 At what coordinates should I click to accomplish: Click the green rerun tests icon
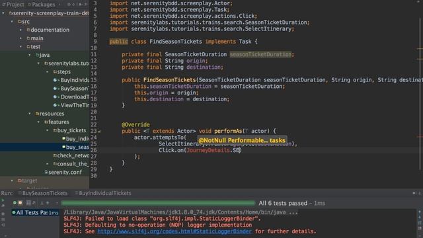3,200
